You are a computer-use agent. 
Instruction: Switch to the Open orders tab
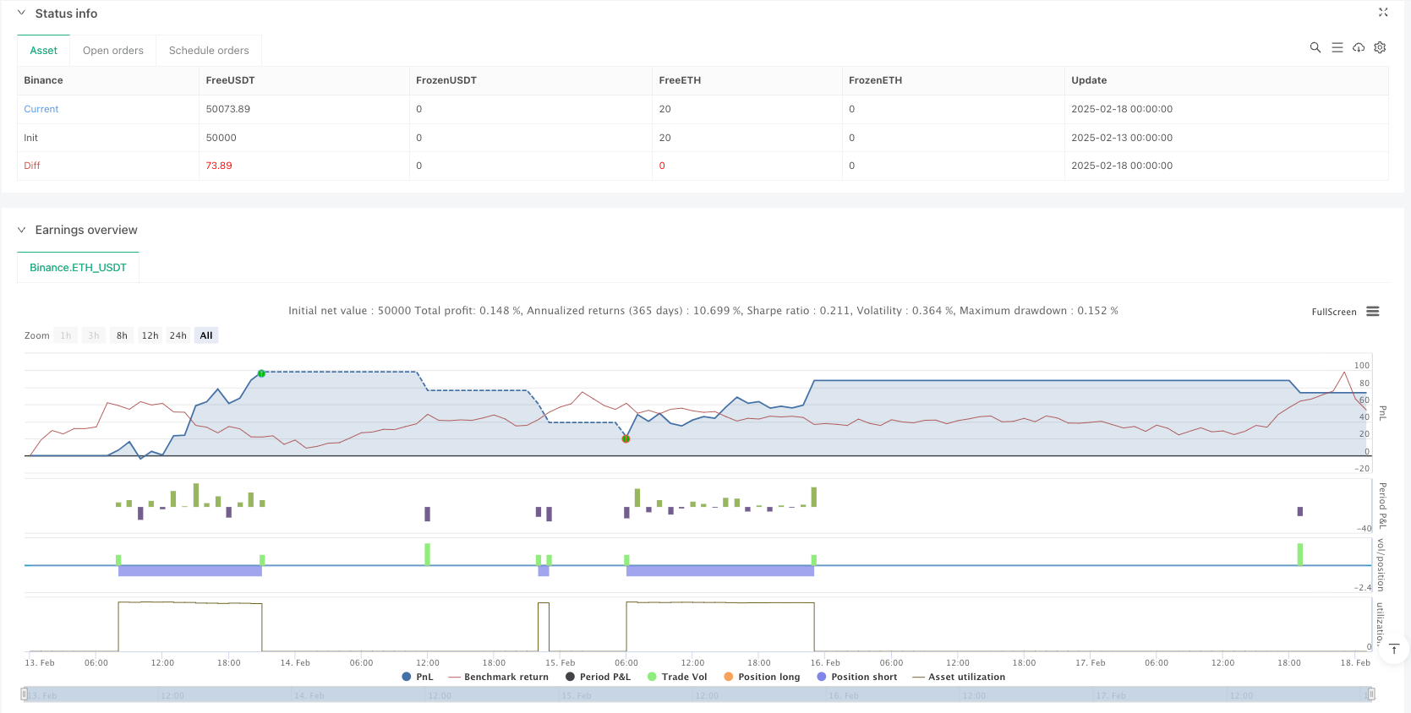pos(113,51)
